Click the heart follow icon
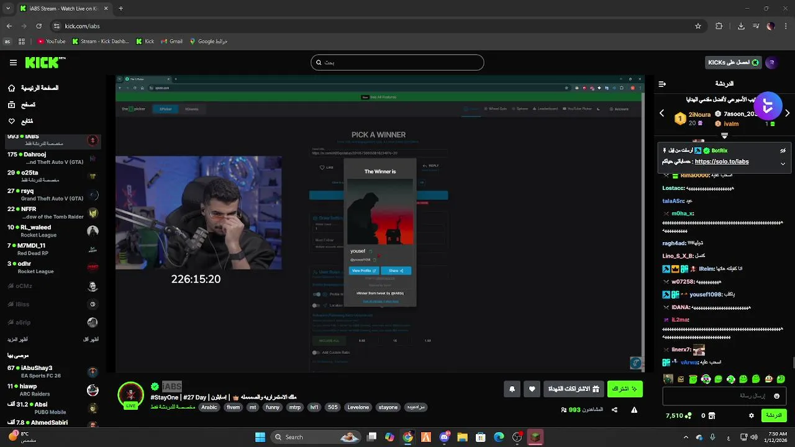Image resolution: width=795 pixels, height=447 pixels. tap(532, 389)
